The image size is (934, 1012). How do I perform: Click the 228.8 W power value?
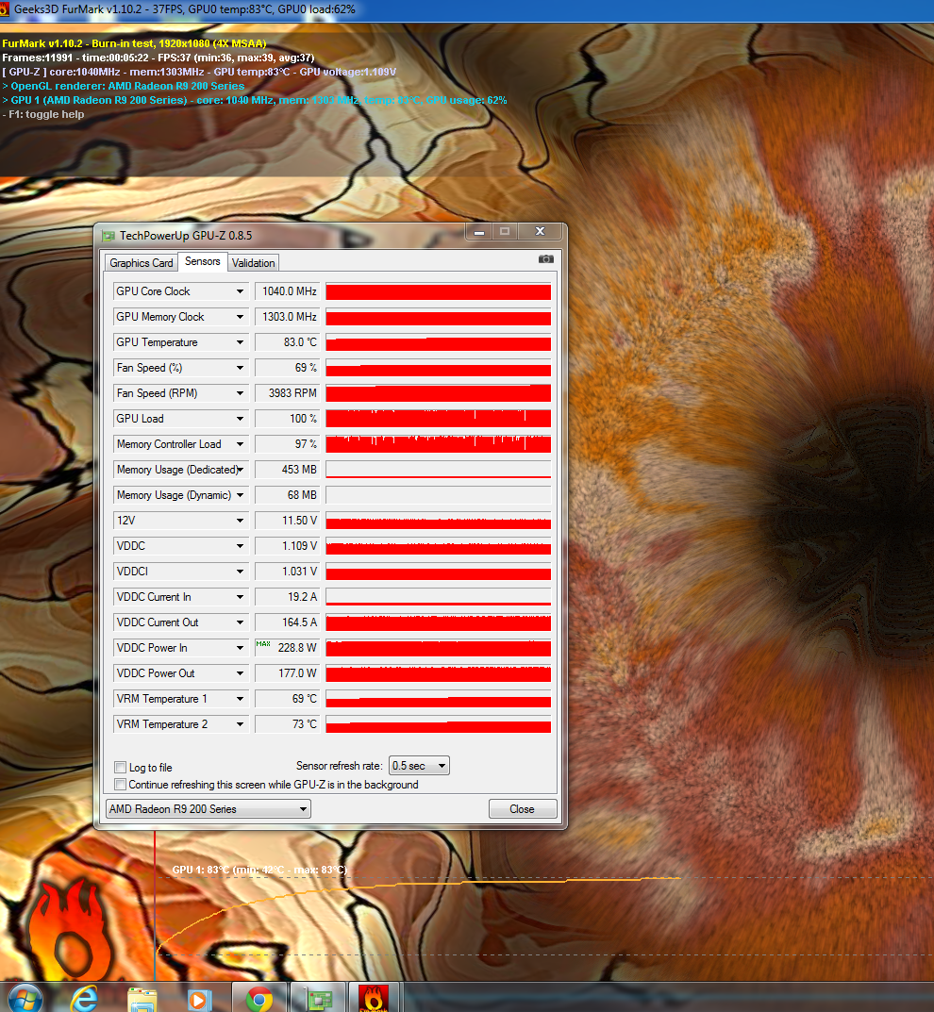point(287,648)
